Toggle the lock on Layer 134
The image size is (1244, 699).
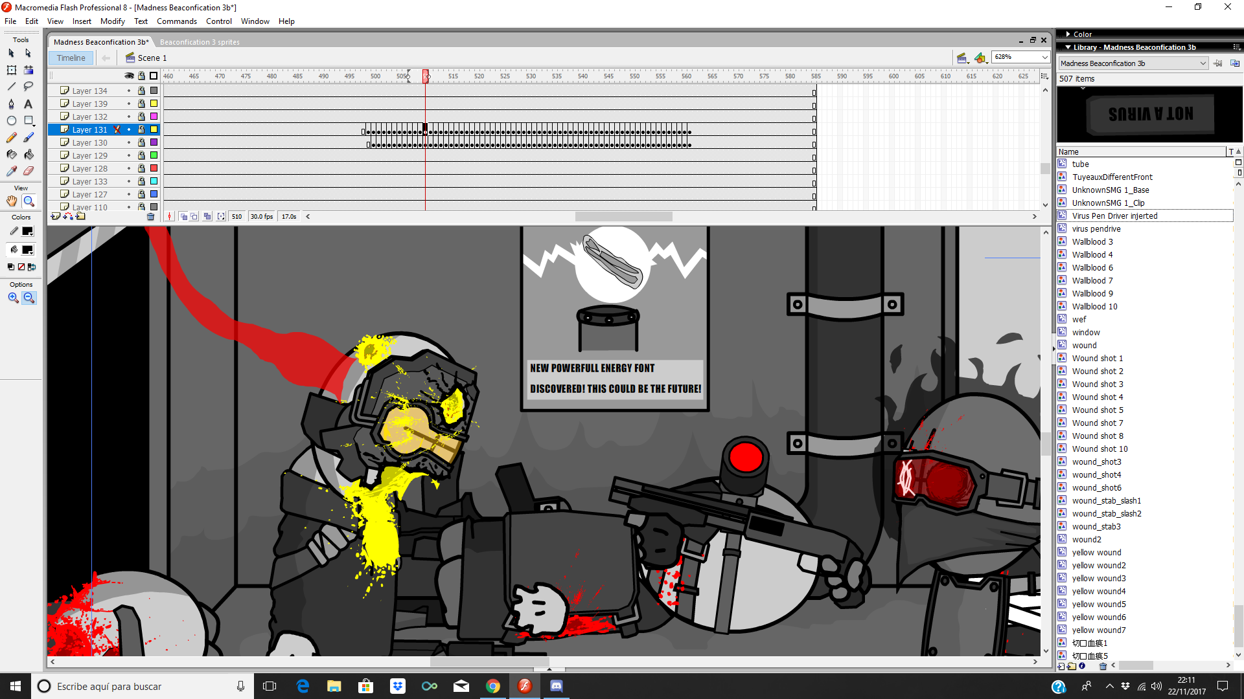pos(141,91)
